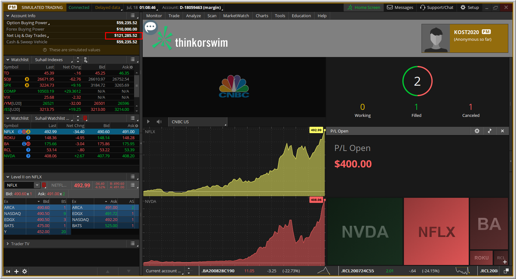
Task: Click the yellow indicator icon beside SPX
Action: (x=27, y=85)
